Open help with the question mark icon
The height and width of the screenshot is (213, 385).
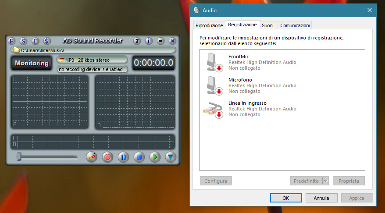[x=137, y=41]
